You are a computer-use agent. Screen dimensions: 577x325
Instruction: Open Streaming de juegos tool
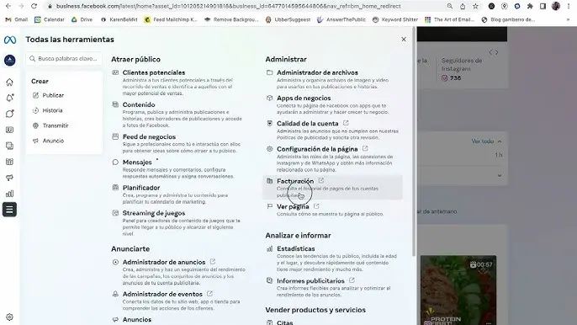click(x=154, y=213)
